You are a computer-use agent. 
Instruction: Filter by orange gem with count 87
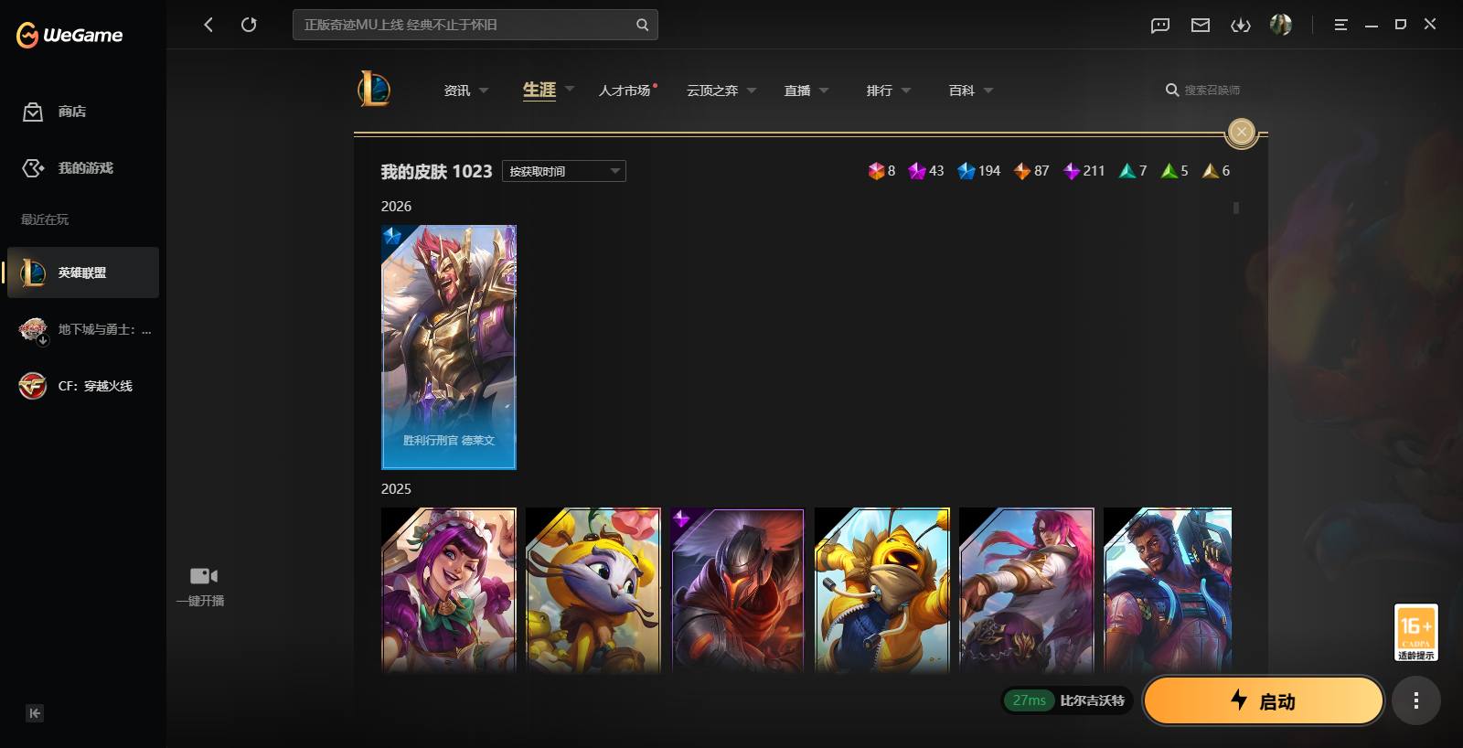[x=1031, y=171]
